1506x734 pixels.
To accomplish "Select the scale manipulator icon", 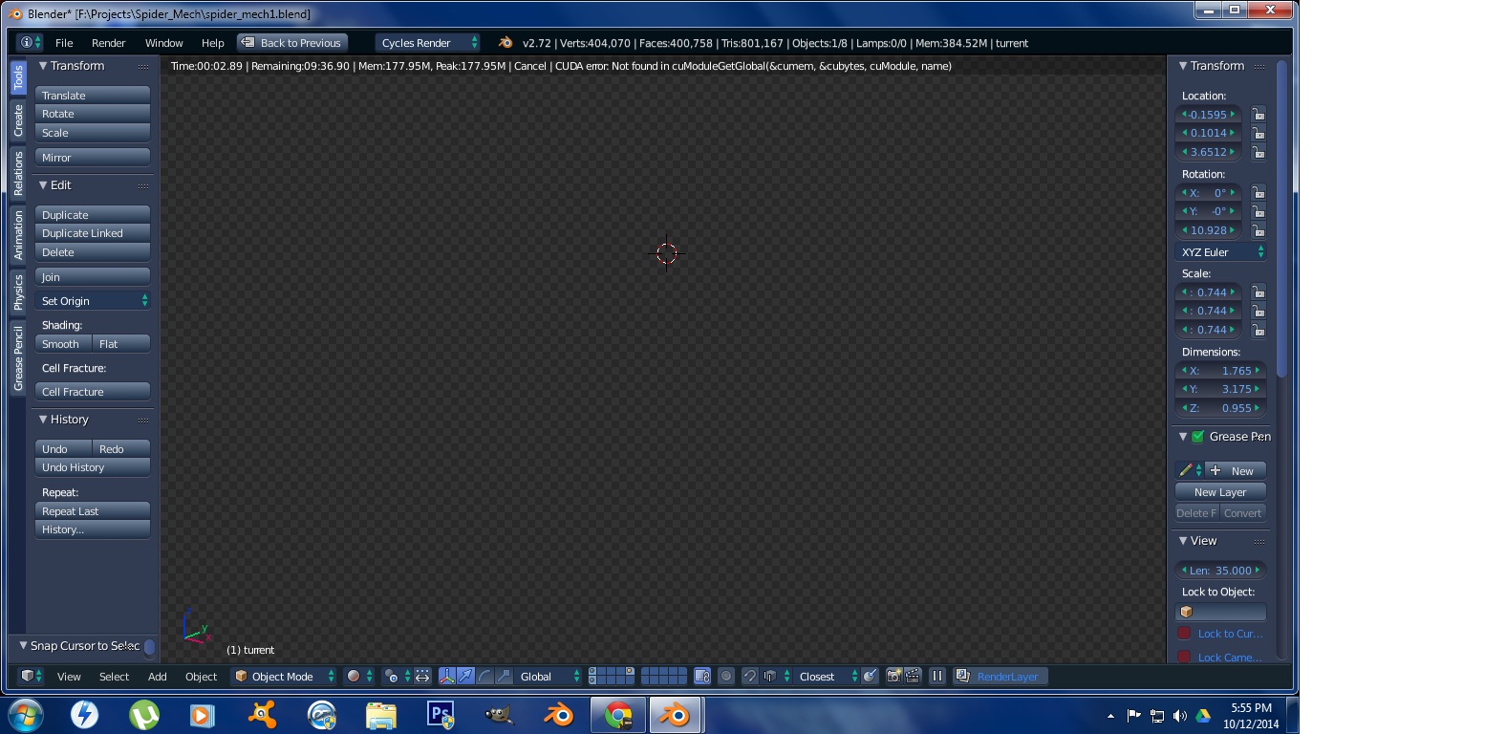I will click(x=504, y=677).
